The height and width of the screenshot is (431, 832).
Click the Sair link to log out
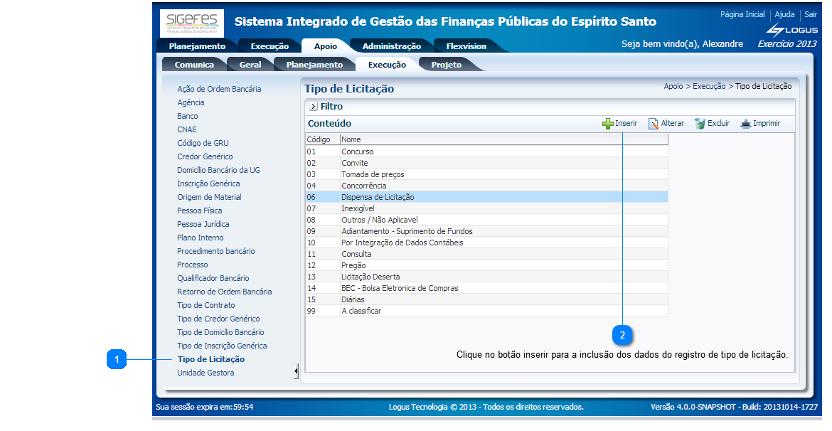click(x=811, y=14)
